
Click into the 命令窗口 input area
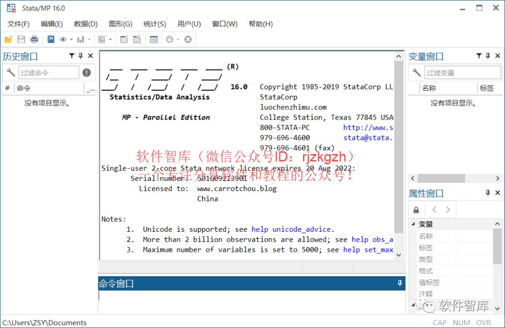pos(251,301)
